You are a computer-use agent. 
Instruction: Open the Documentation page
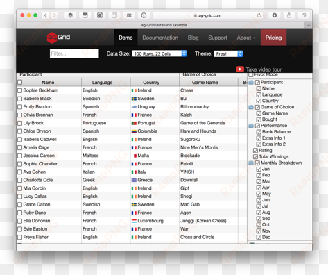[x=160, y=37]
